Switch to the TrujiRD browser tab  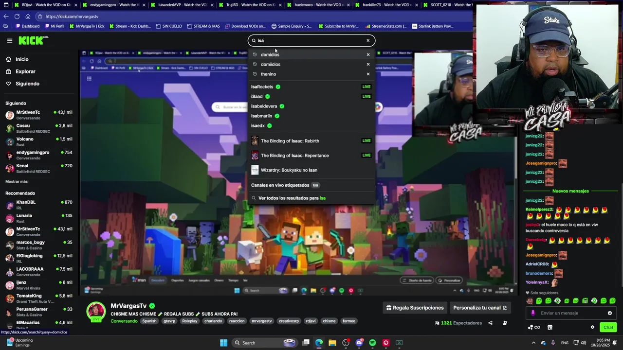point(250,5)
